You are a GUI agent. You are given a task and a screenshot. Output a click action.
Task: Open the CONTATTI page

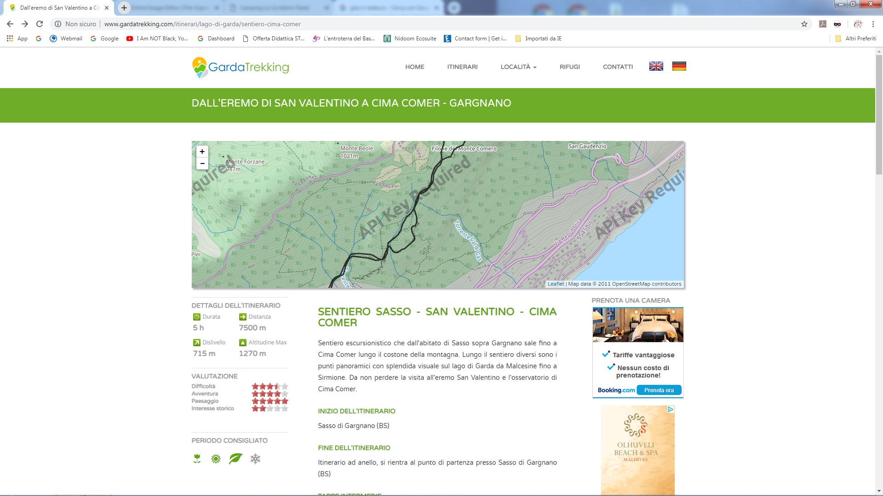tap(618, 67)
